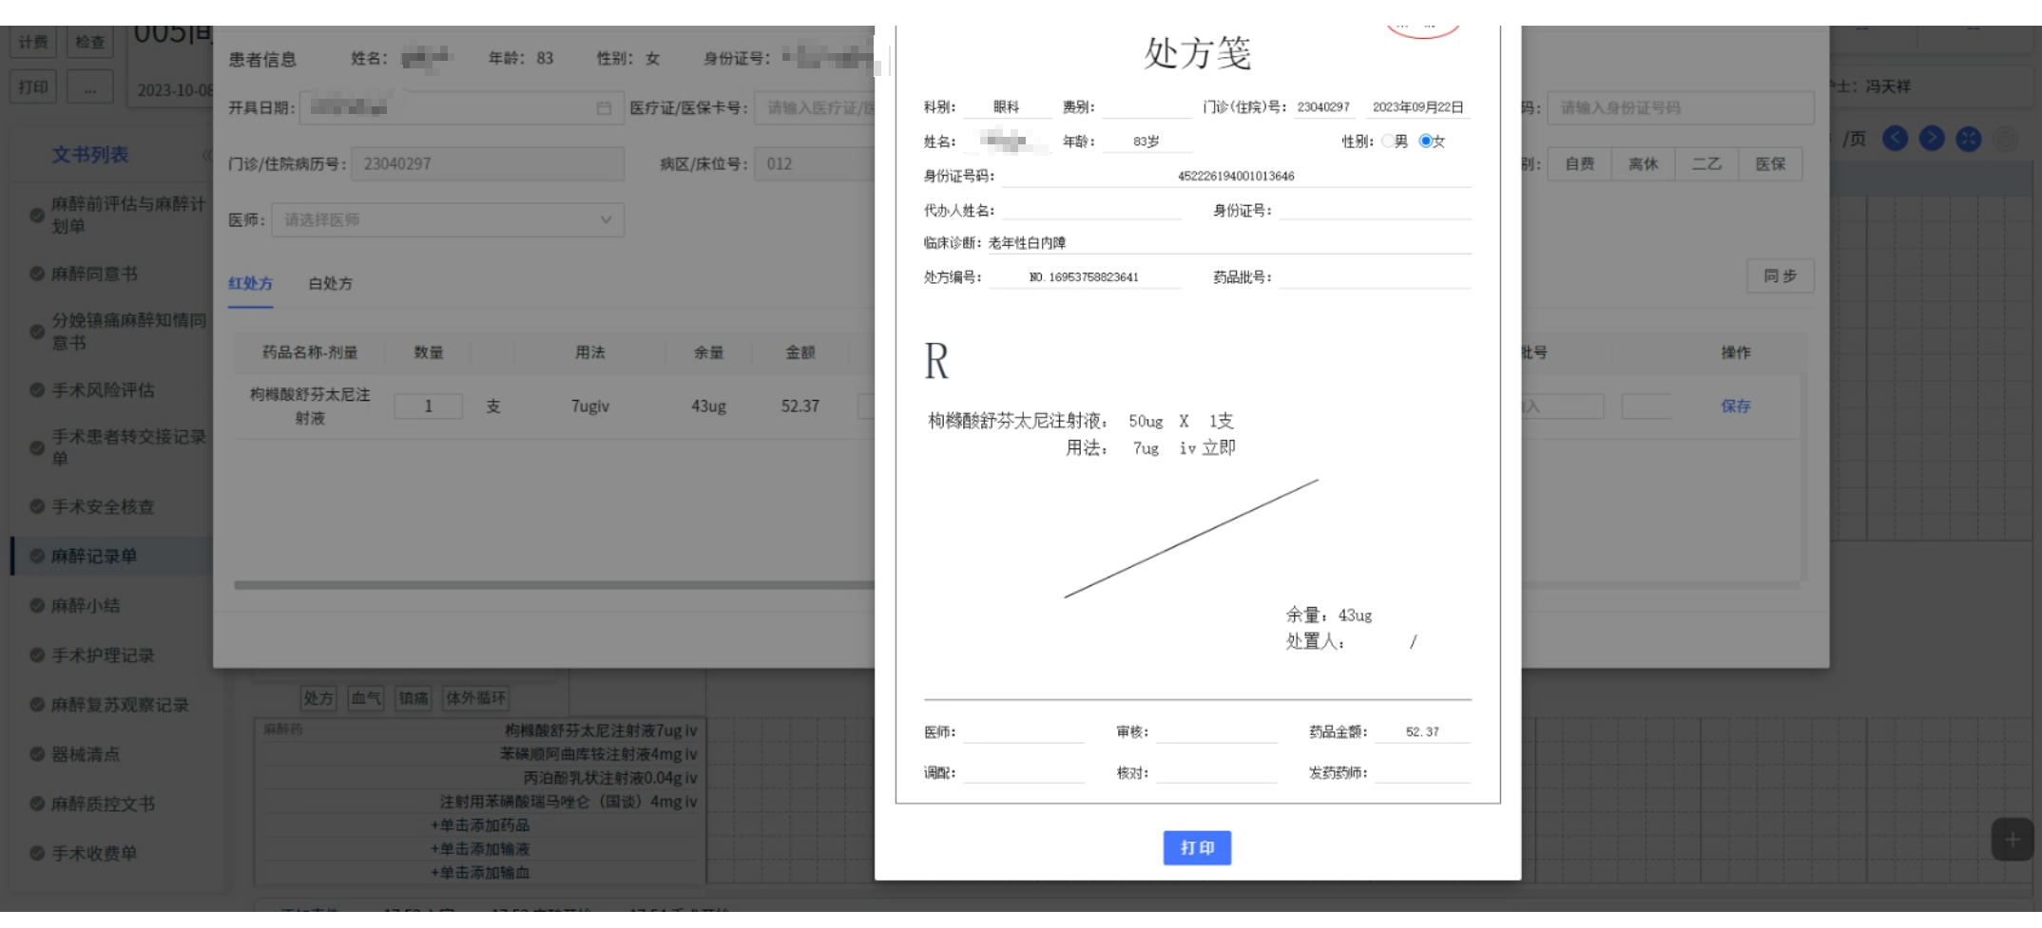Switch to the 红处方 tab
Viewport: 2042px width, 928px height.
click(250, 283)
